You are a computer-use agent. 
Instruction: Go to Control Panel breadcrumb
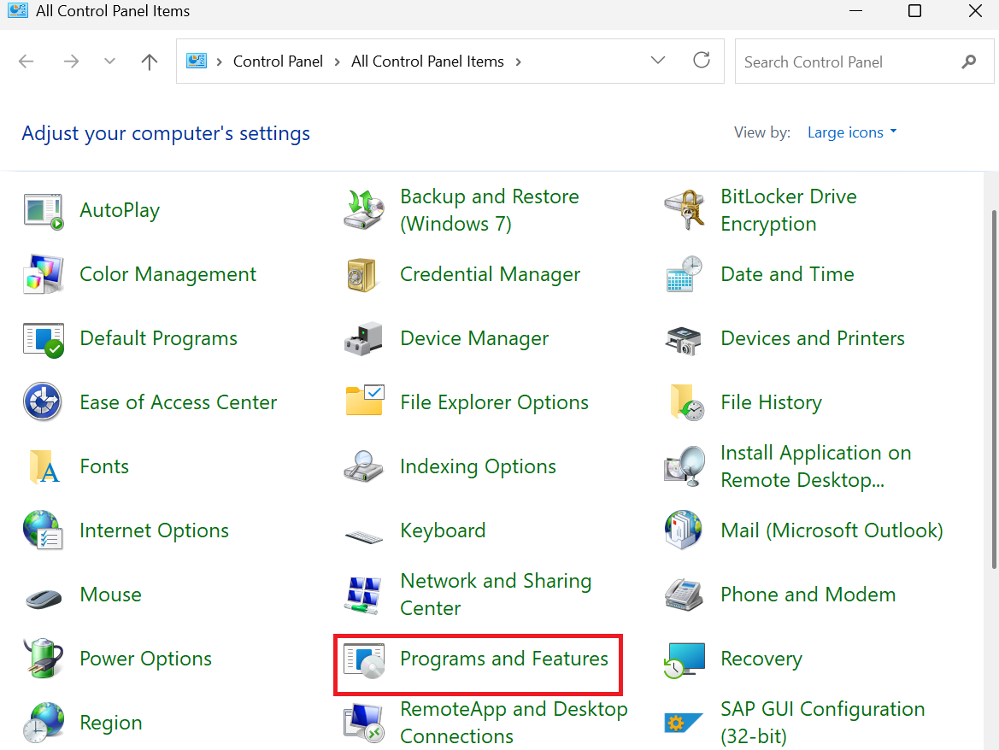(278, 62)
